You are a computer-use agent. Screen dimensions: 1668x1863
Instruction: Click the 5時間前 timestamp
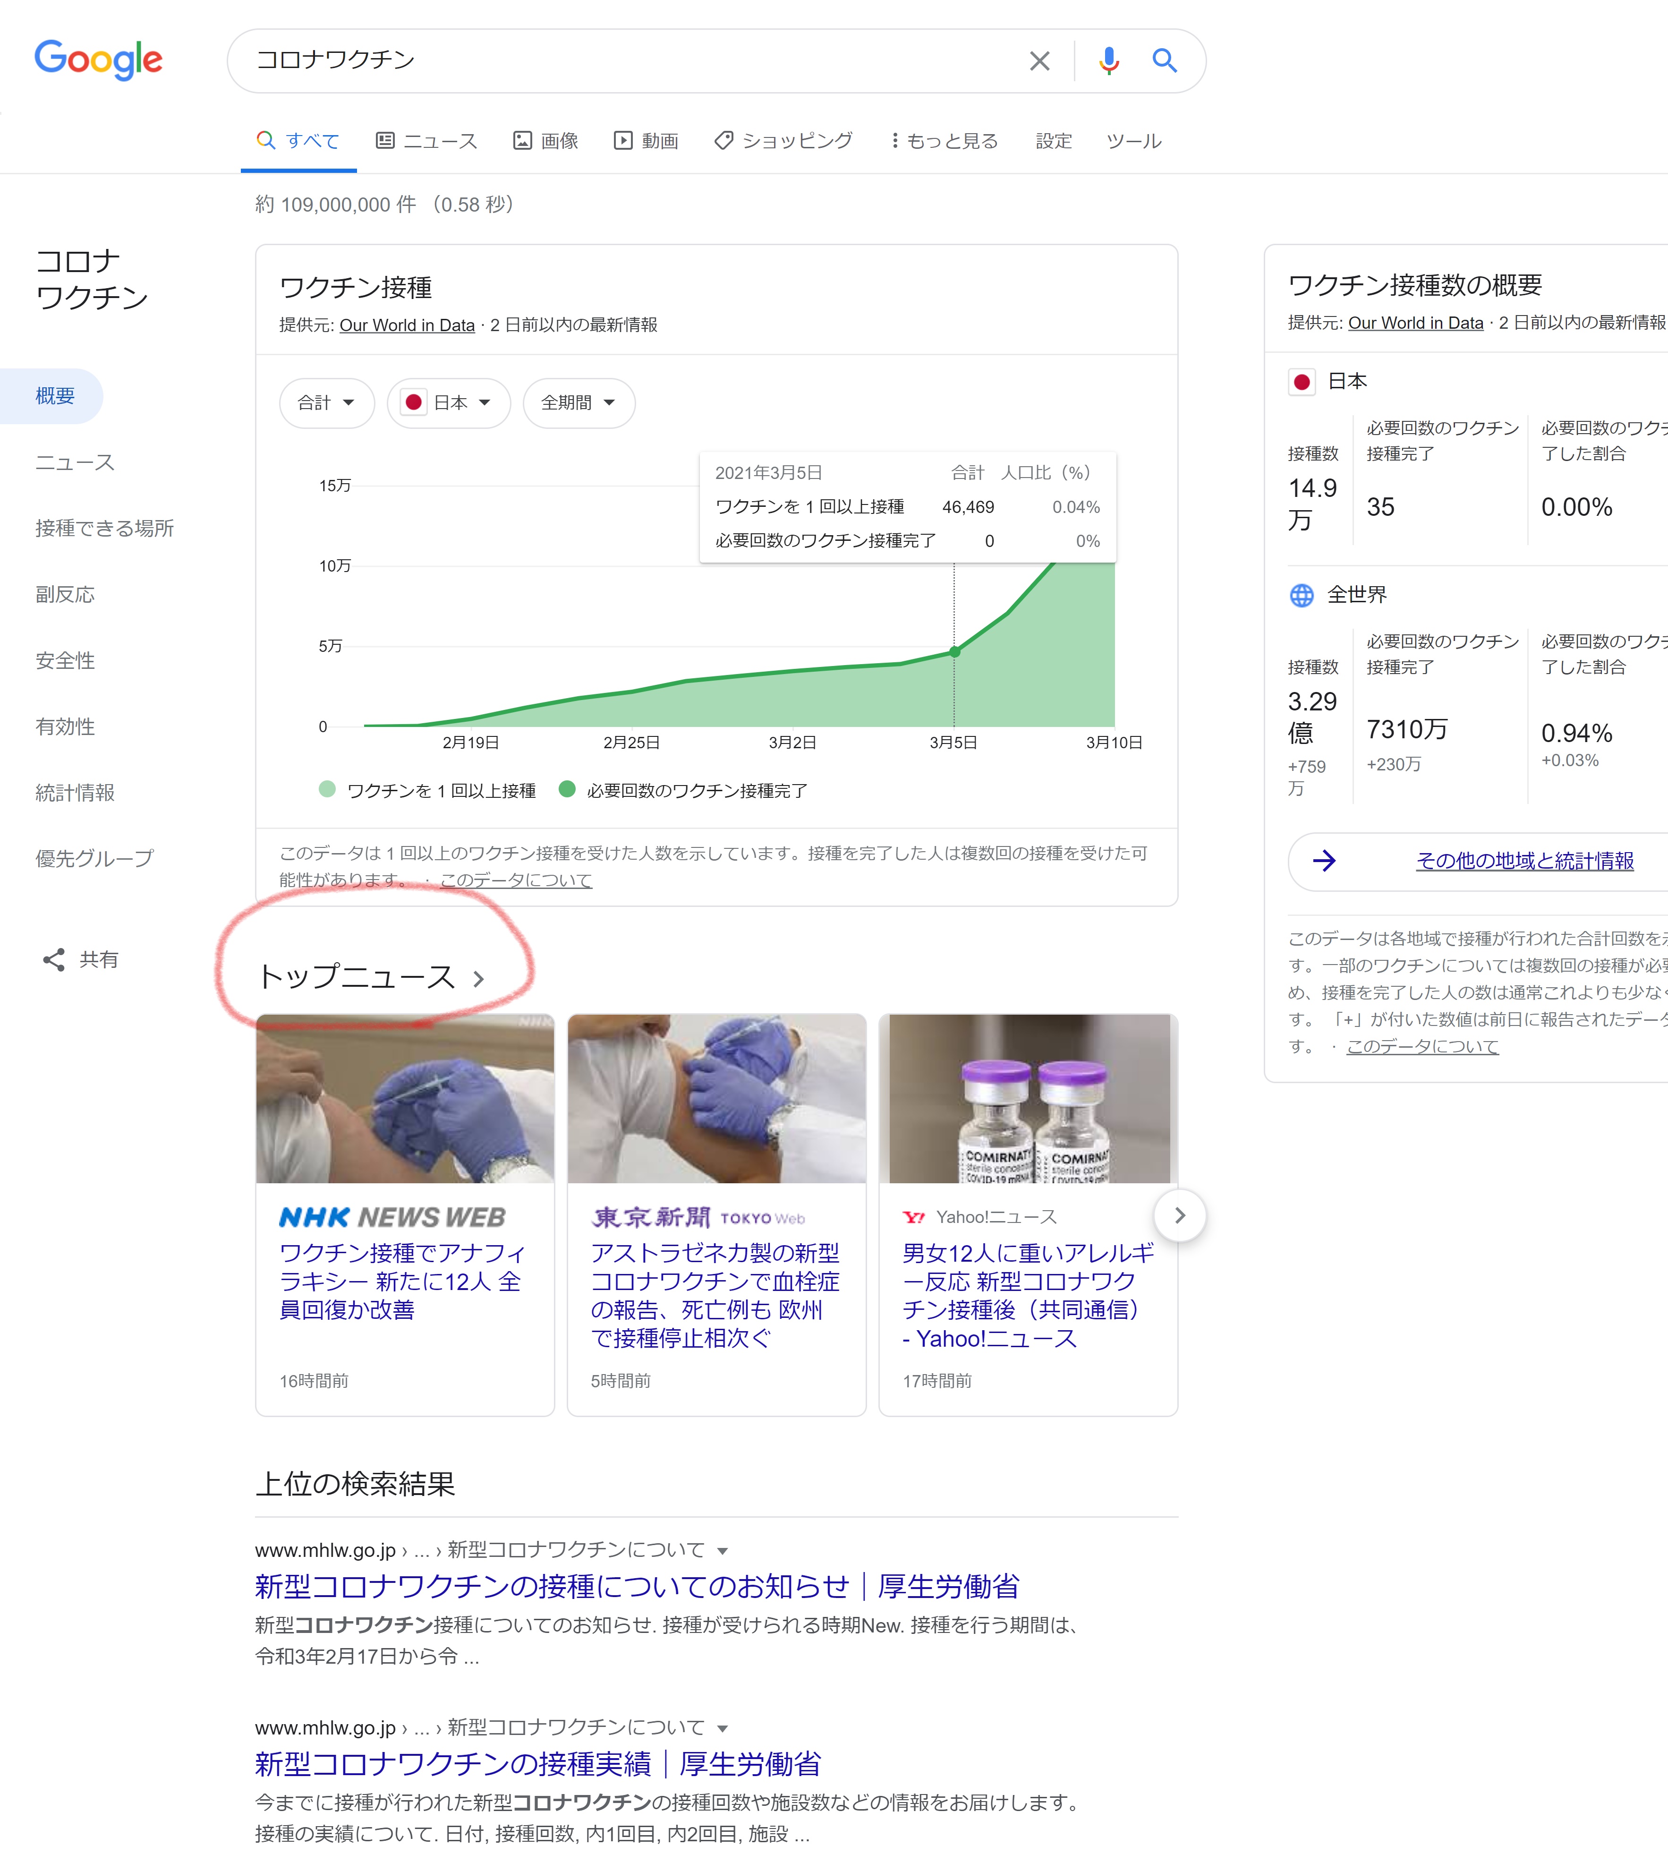point(621,1382)
